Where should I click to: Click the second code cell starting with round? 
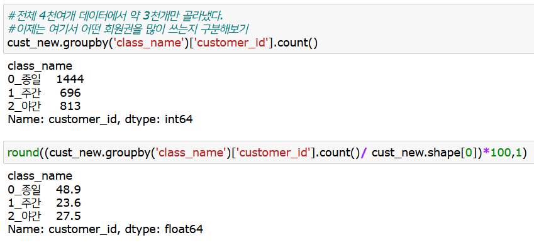[x=269, y=153]
